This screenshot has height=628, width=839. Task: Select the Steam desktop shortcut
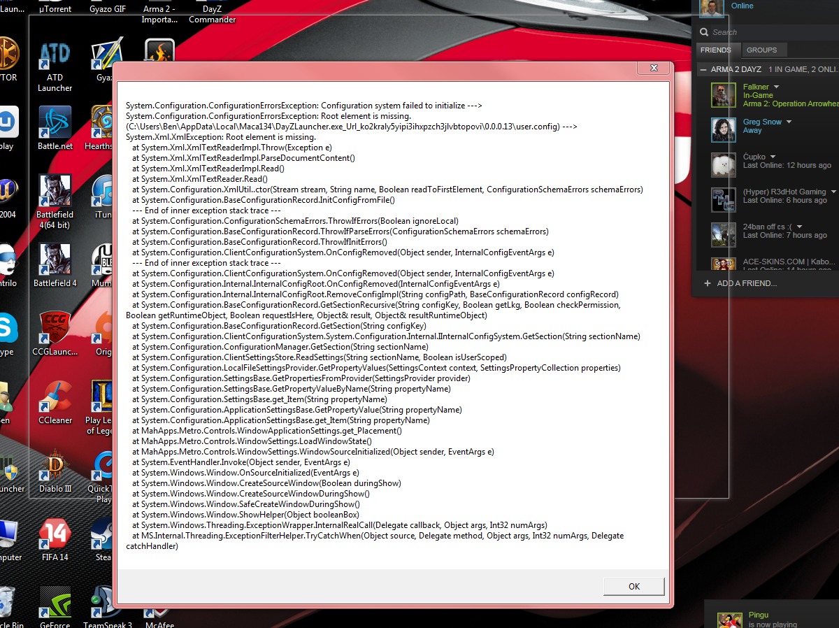[103, 540]
